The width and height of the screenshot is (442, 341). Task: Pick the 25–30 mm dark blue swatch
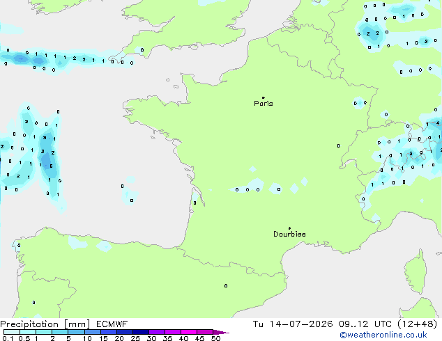pos(141,332)
